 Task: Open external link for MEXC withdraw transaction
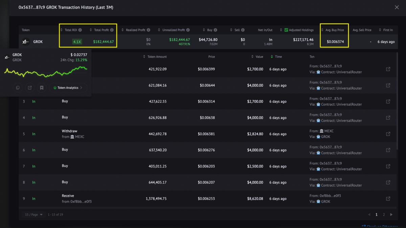click(x=388, y=134)
